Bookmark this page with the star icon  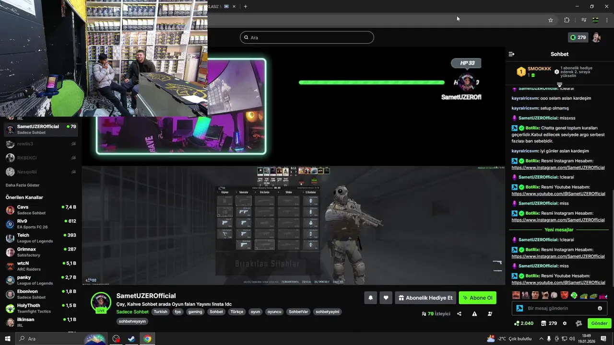[x=551, y=20]
